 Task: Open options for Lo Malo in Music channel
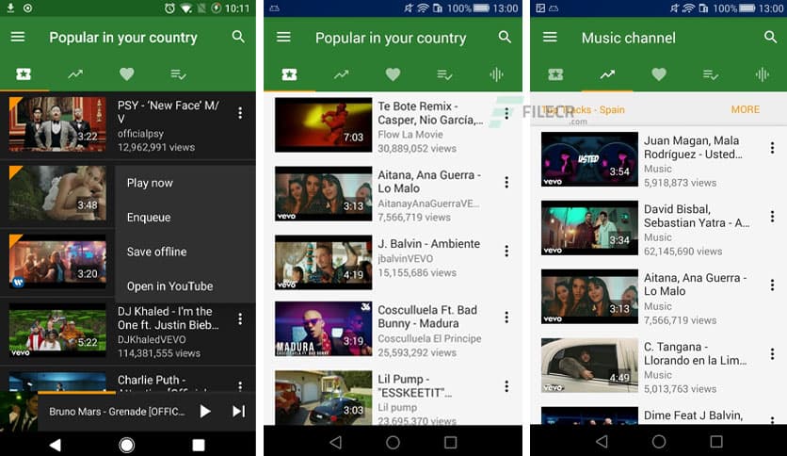tap(773, 285)
